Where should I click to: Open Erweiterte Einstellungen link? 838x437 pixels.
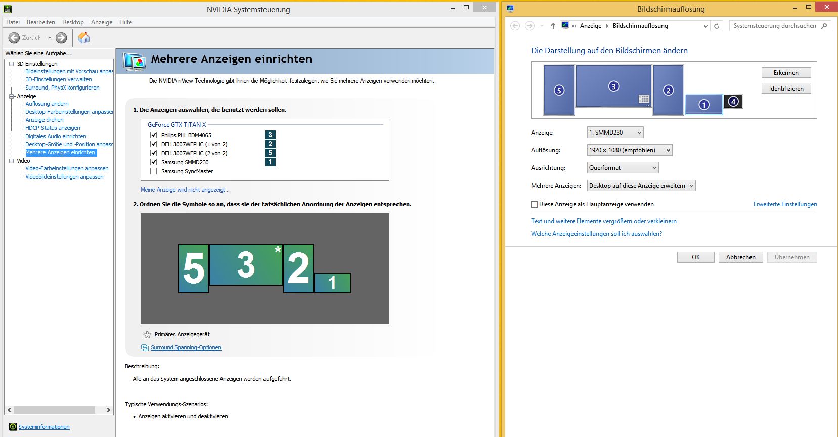pos(785,204)
